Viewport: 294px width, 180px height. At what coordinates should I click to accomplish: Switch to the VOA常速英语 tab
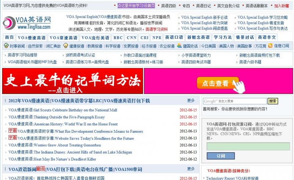click(x=64, y=38)
